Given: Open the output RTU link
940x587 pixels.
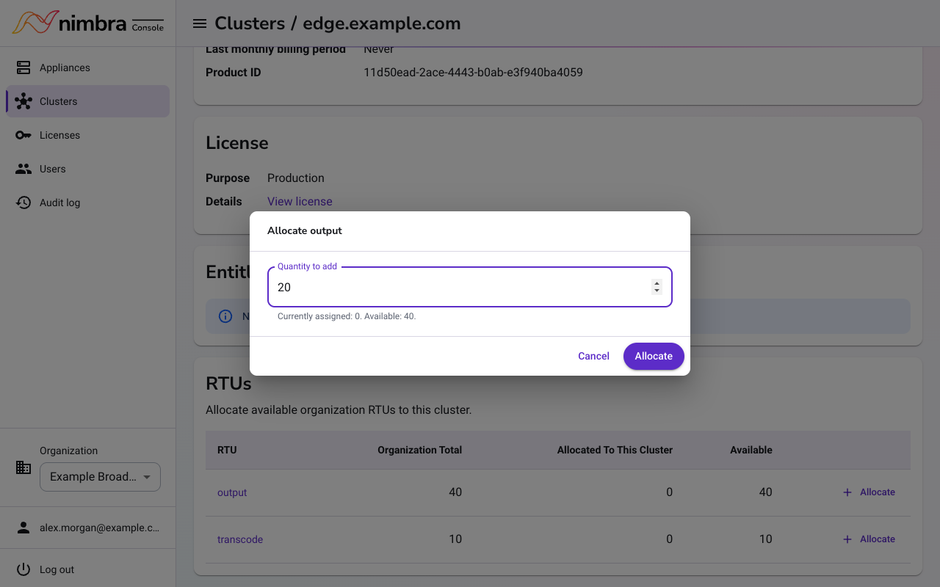Looking at the screenshot, I should pos(232,492).
